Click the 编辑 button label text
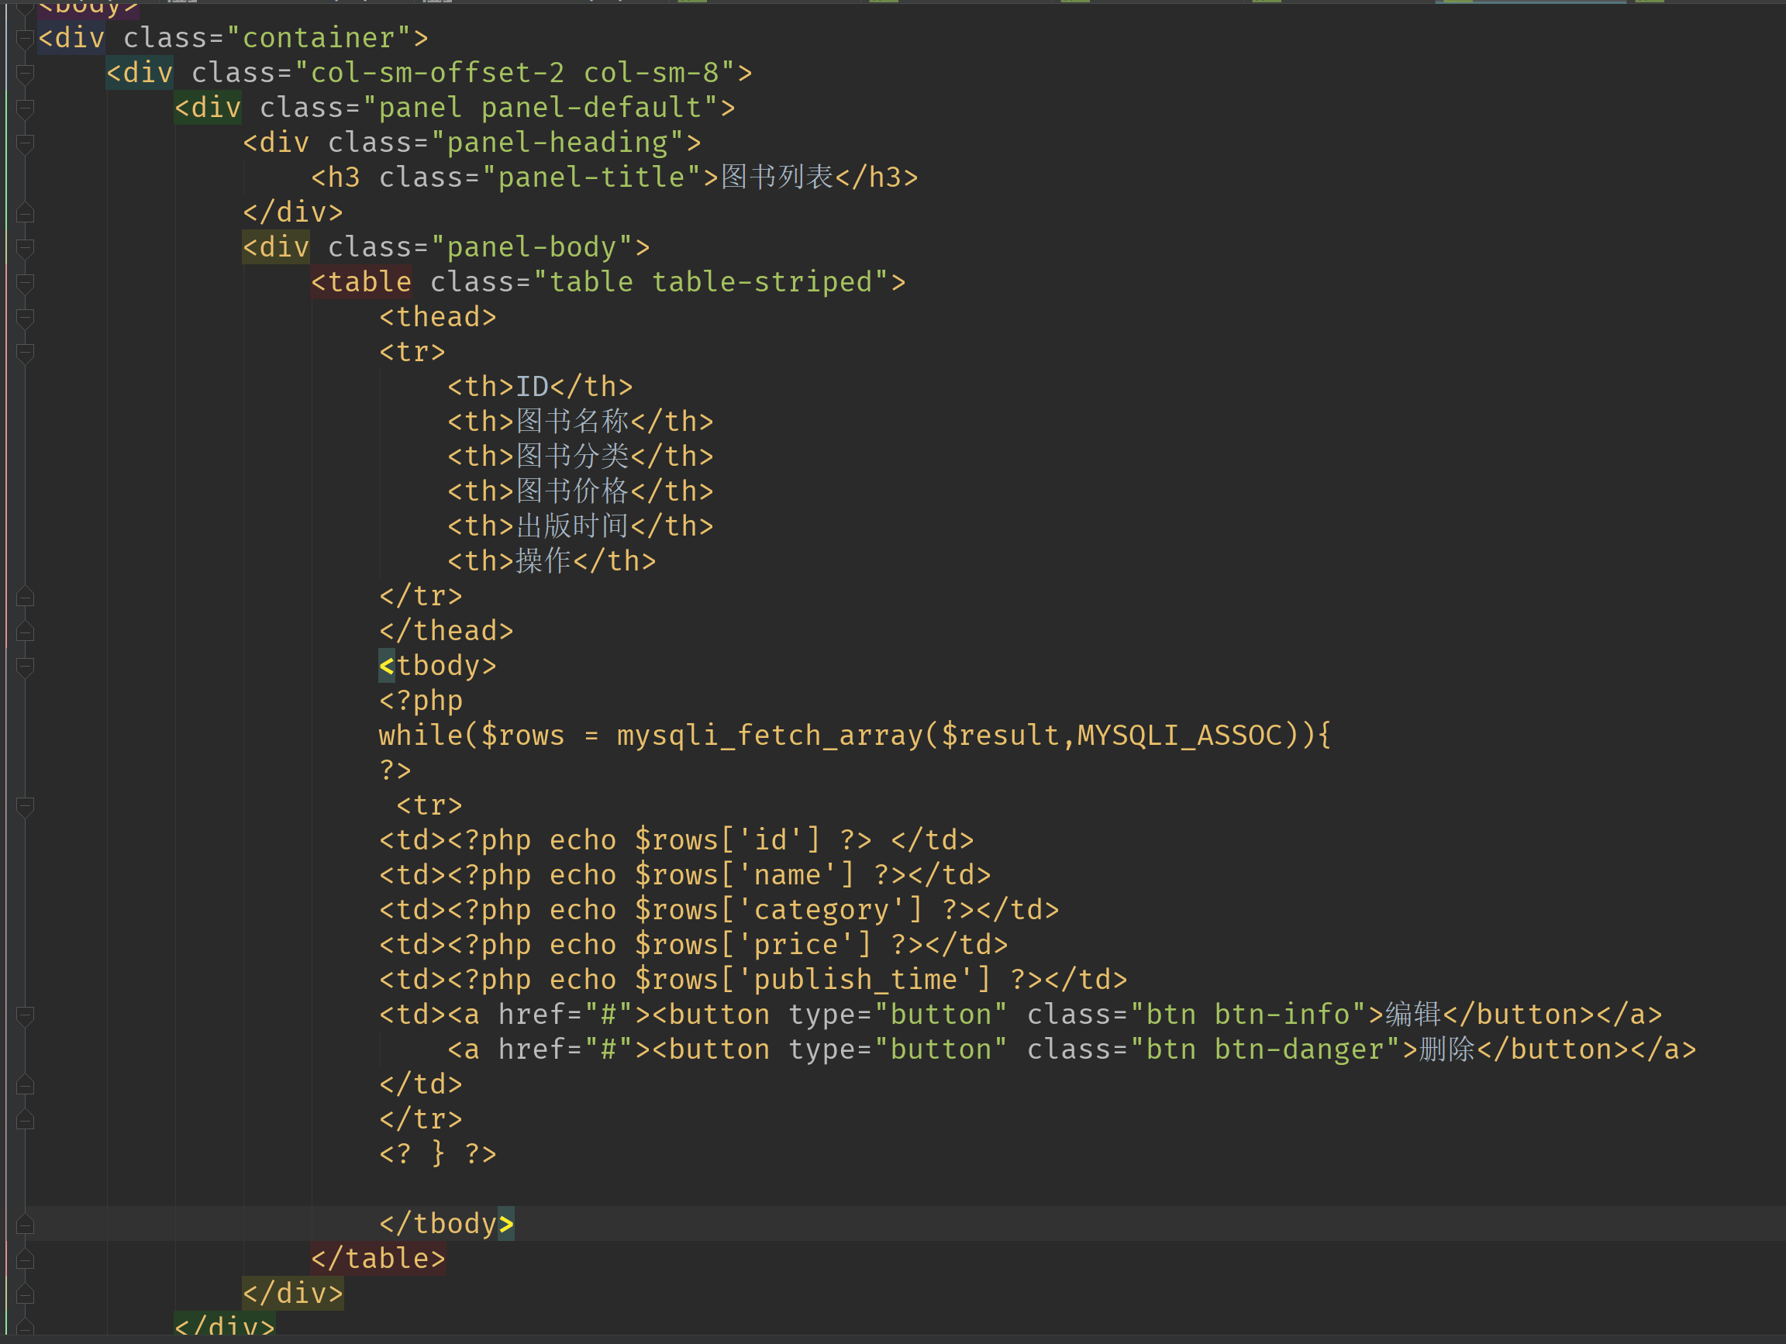 pos(1414,1014)
